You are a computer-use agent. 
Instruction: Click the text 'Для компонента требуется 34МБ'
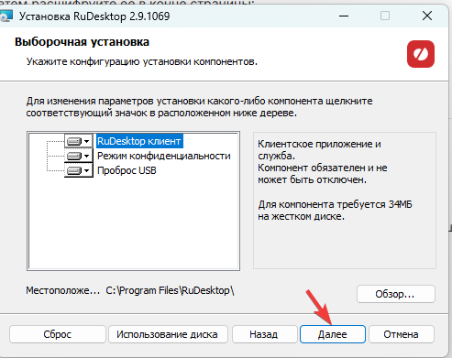(335, 204)
